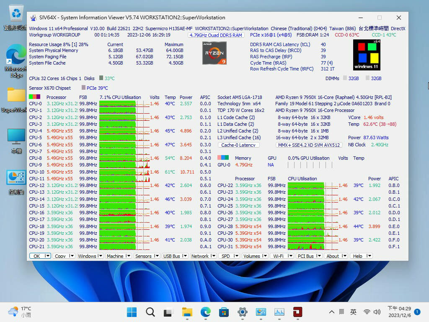Click the Volumes button label
Screen dimensions: 429x322
[x=252, y=256]
